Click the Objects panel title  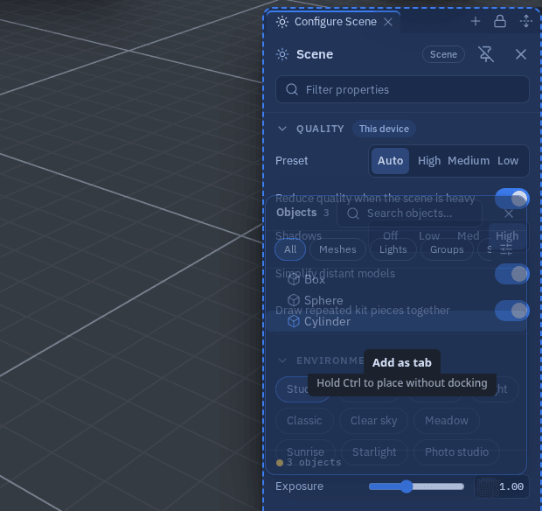pos(296,213)
